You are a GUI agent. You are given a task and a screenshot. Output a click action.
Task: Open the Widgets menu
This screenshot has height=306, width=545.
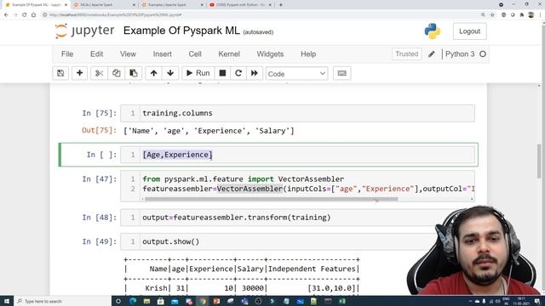(x=270, y=54)
